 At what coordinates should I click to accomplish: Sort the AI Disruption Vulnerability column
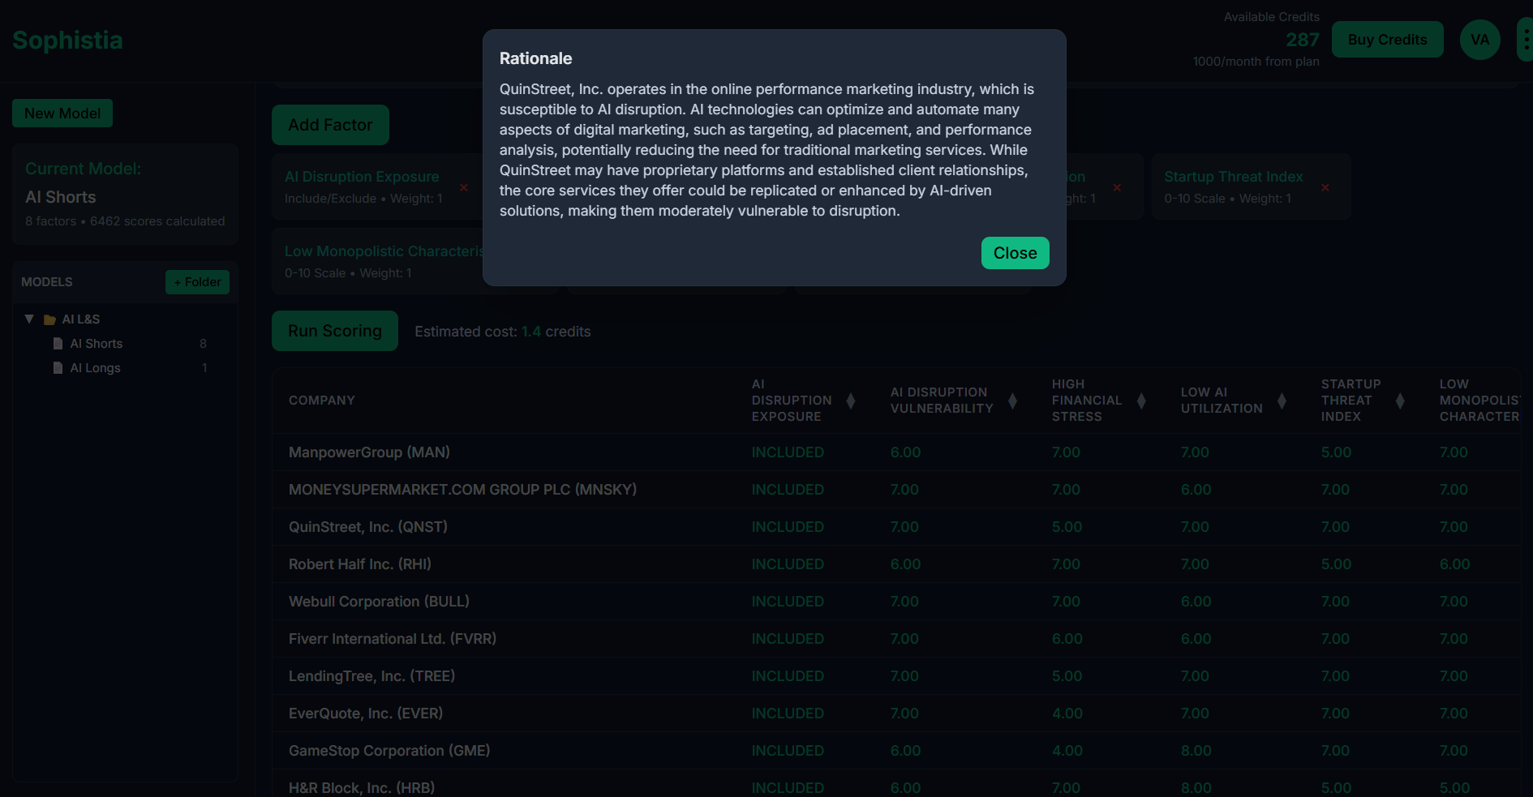pos(1012,400)
